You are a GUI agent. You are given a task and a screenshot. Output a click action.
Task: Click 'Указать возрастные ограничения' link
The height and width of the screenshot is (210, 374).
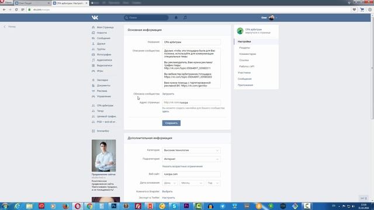point(182,166)
